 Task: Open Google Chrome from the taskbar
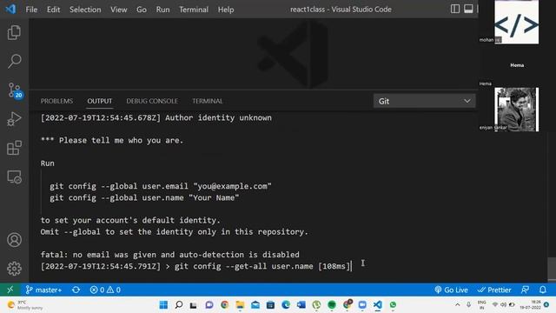224,305
